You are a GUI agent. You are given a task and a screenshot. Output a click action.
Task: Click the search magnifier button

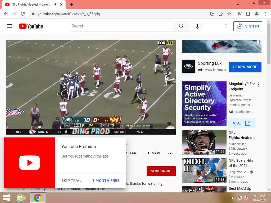pyautogui.click(x=182, y=26)
